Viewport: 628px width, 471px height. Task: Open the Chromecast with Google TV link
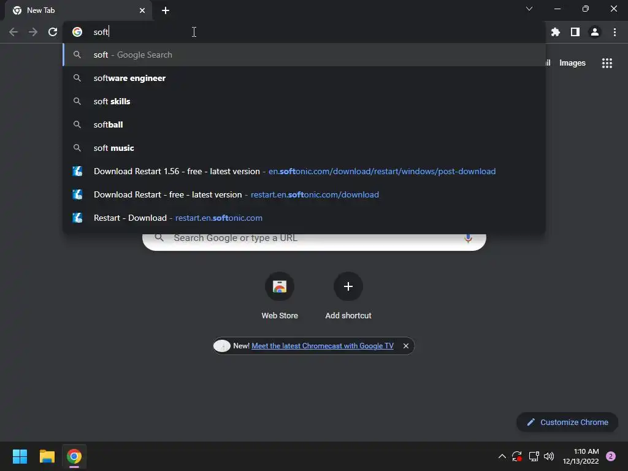coord(323,346)
